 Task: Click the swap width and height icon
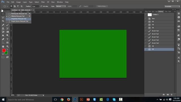(x=80, y=6)
